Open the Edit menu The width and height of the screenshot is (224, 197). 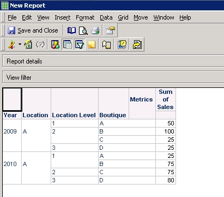27,17
